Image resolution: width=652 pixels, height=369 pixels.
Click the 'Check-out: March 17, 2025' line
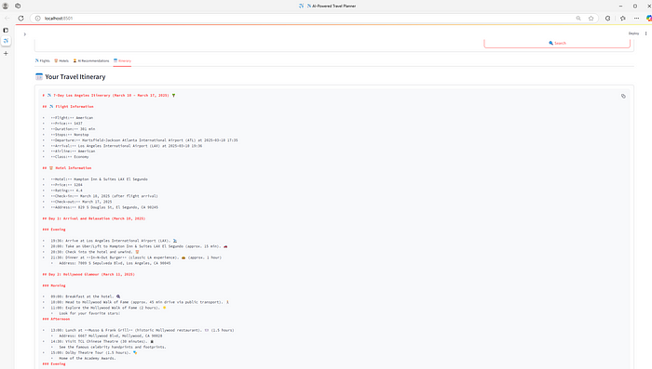tap(82, 202)
